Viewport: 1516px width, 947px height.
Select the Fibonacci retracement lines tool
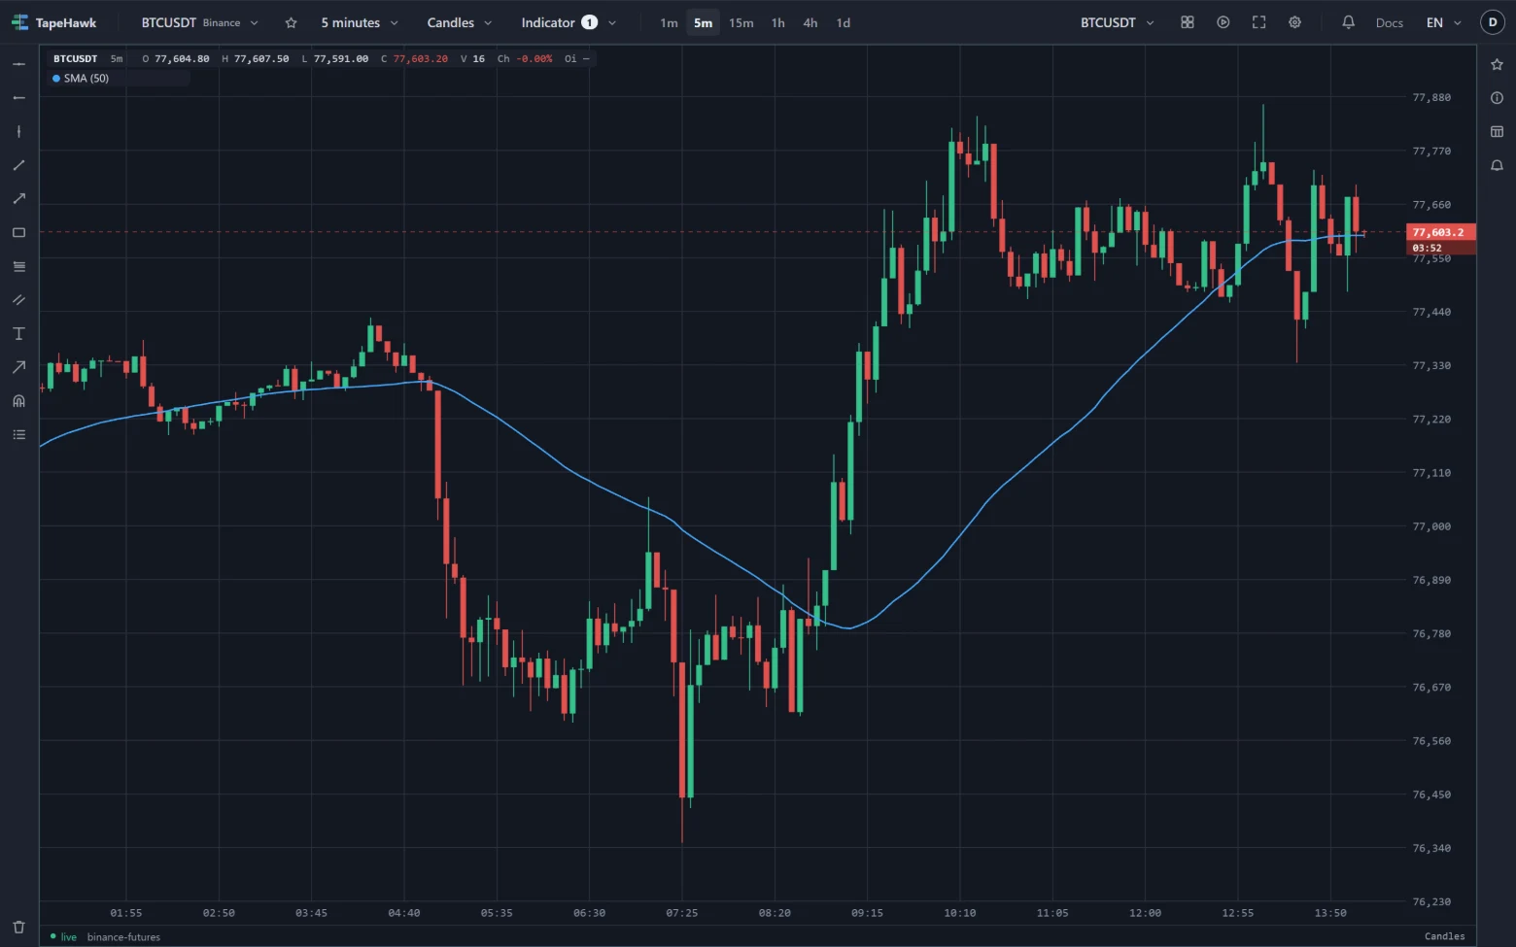[18, 266]
